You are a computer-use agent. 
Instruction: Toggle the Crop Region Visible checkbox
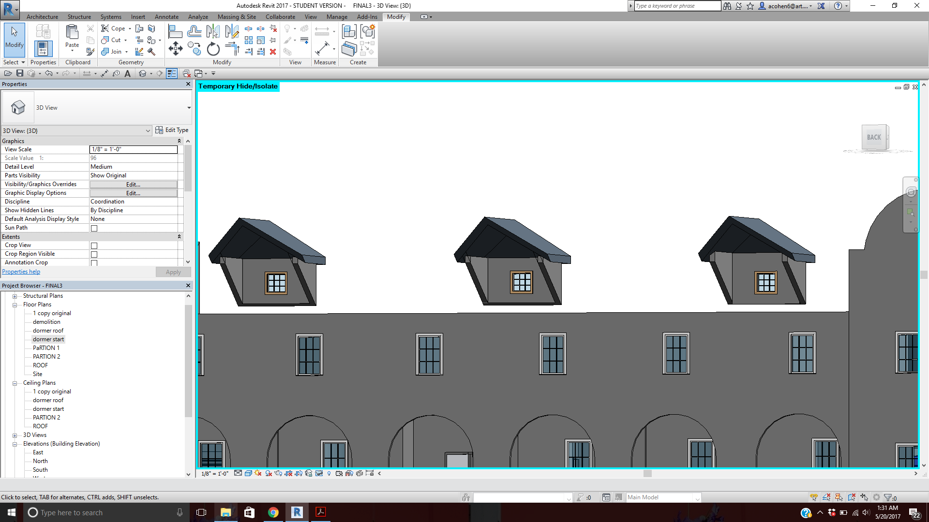coord(94,254)
